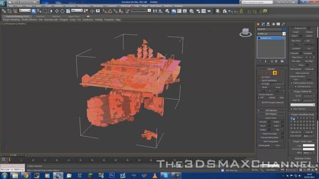Click the Bevel button

(x=263, y=126)
